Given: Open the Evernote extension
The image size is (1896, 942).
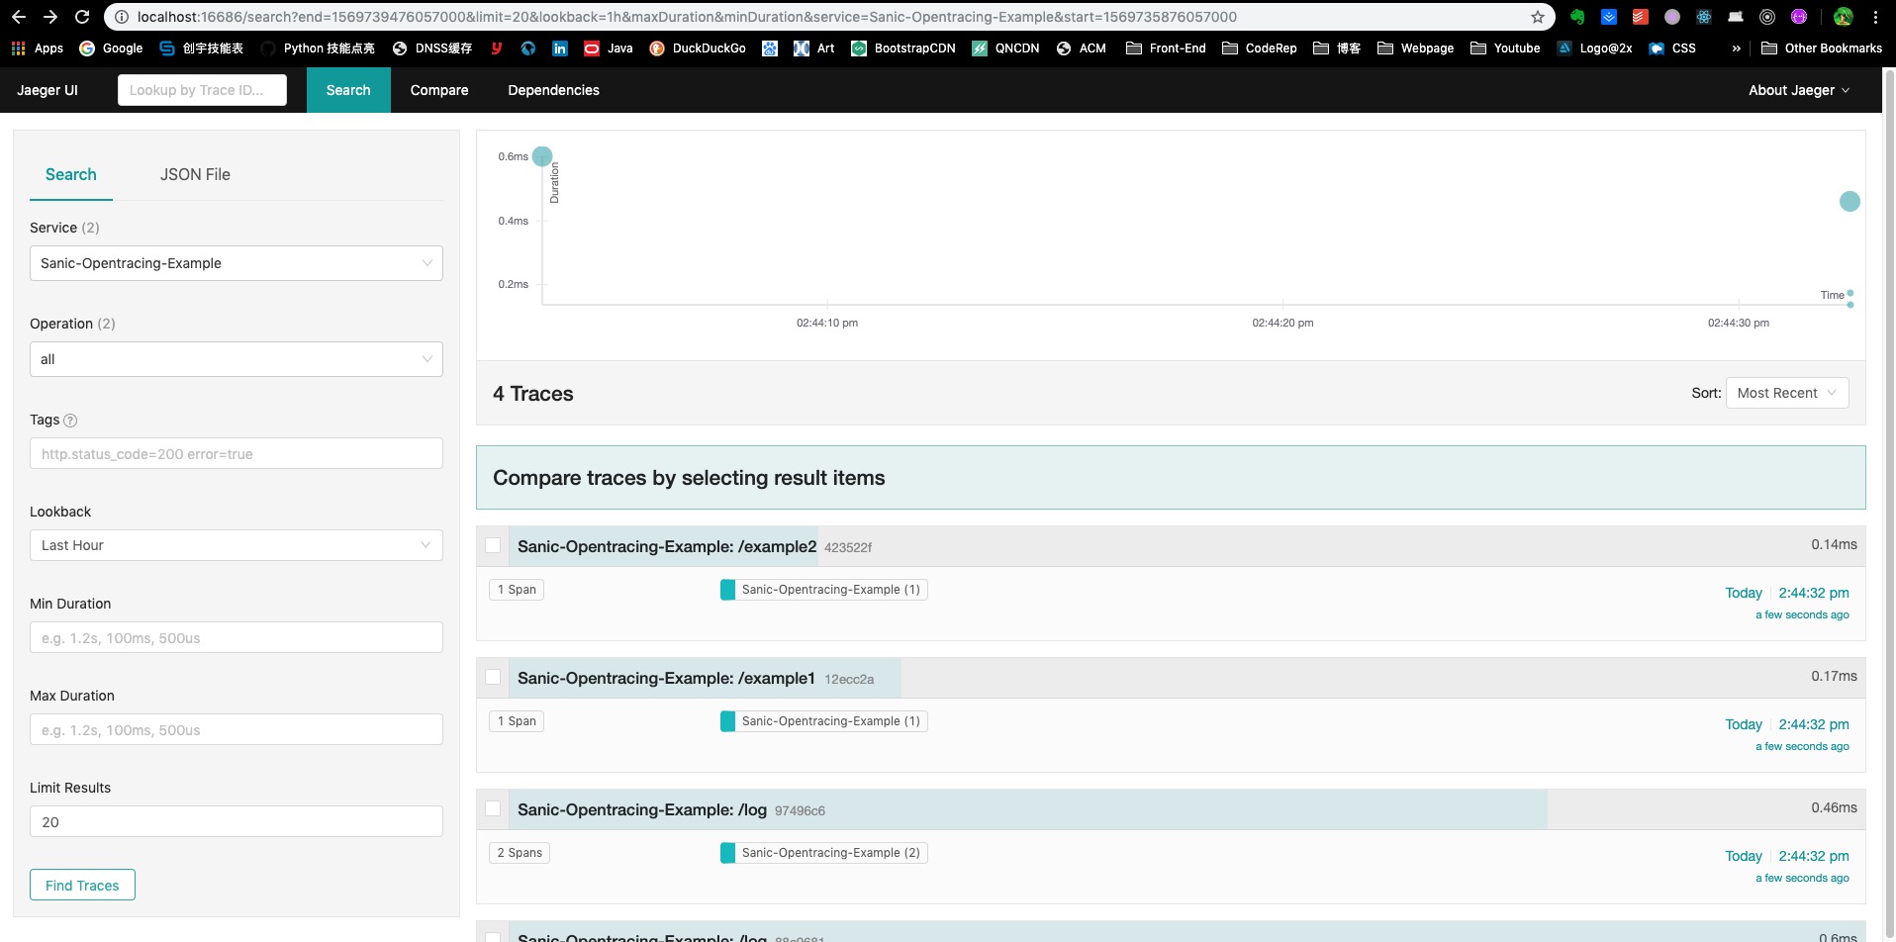Looking at the screenshot, I should tap(1577, 17).
